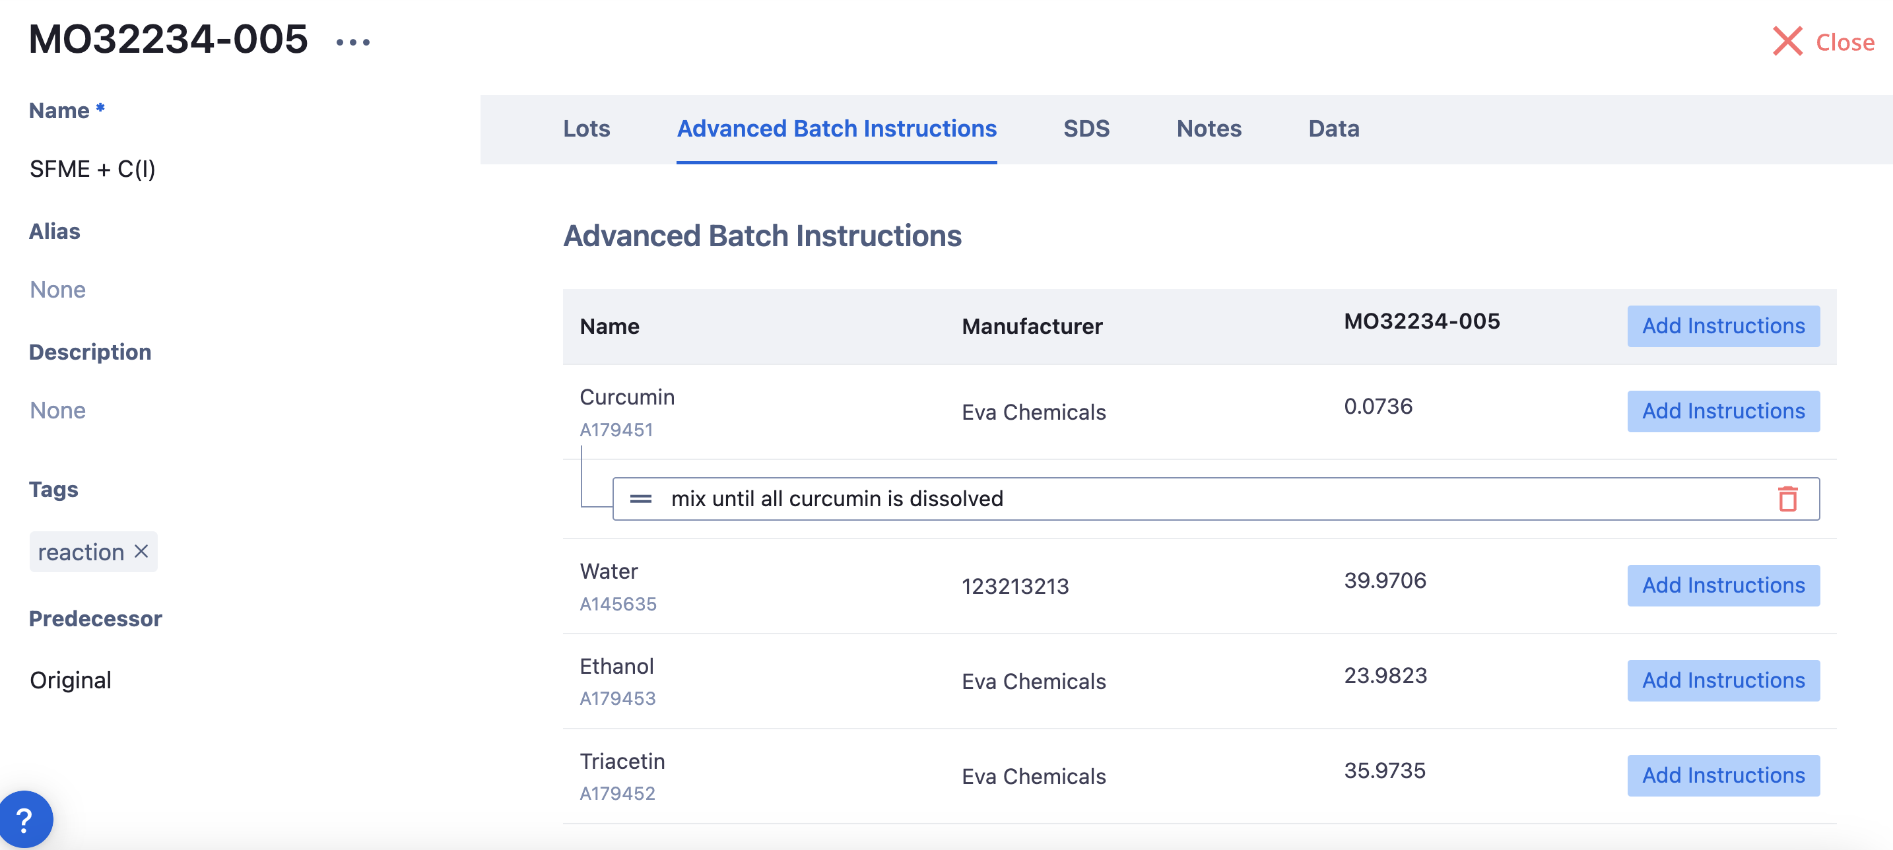Screen dimensions: 1893x850
Task: Select the Data tab
Action: pyautogui.click(x=1333, y=129)
